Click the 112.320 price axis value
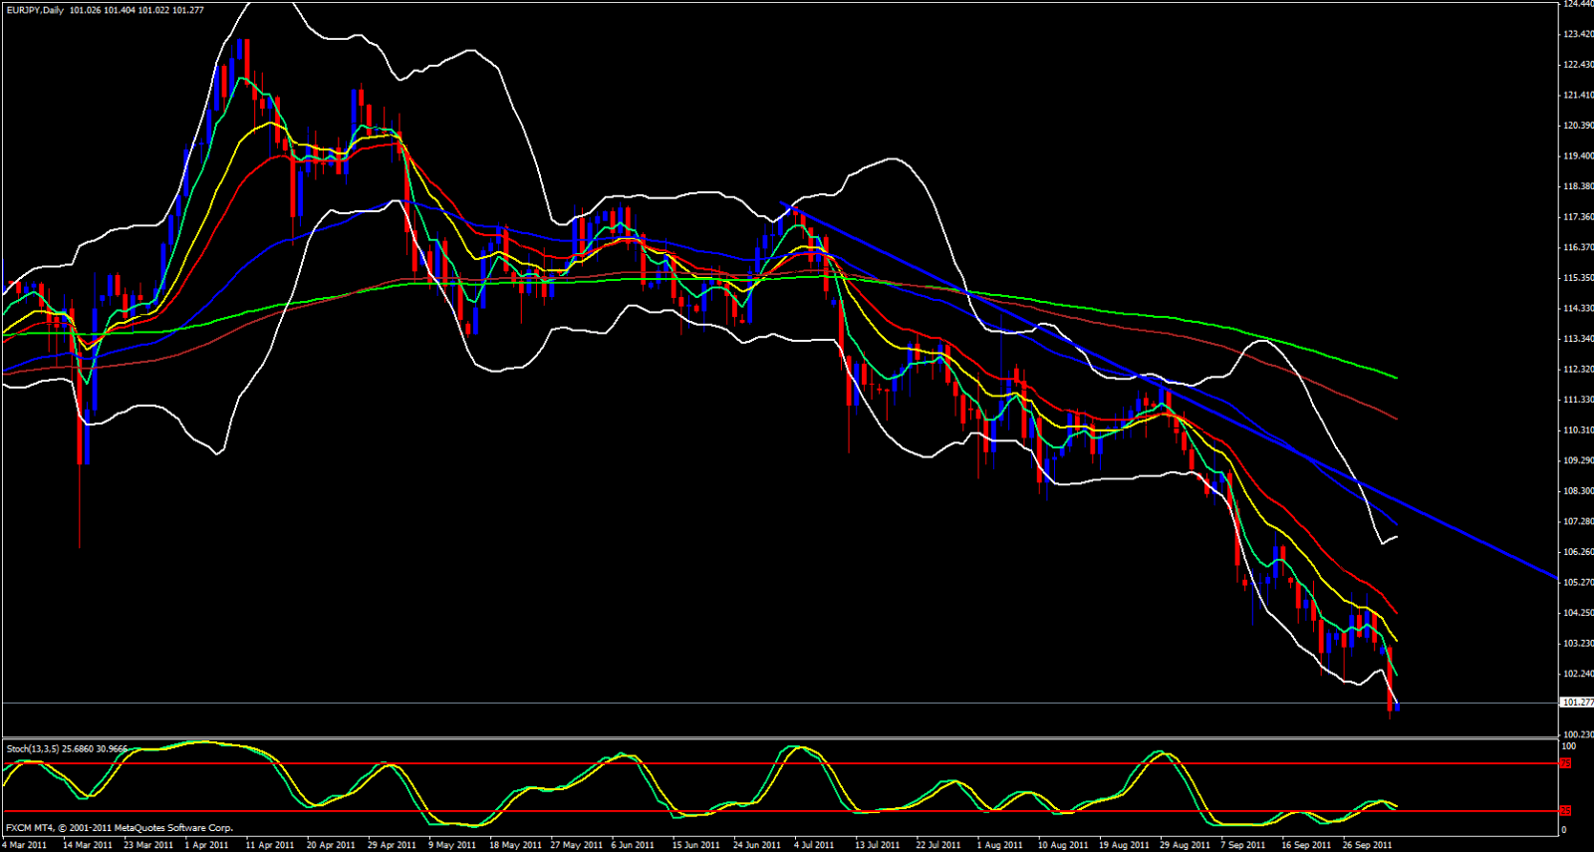 click(x=1578, y=369)
